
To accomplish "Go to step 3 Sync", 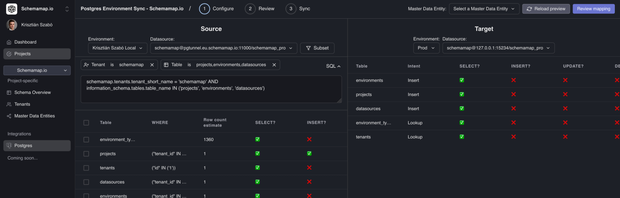I will tap(298, 9).
